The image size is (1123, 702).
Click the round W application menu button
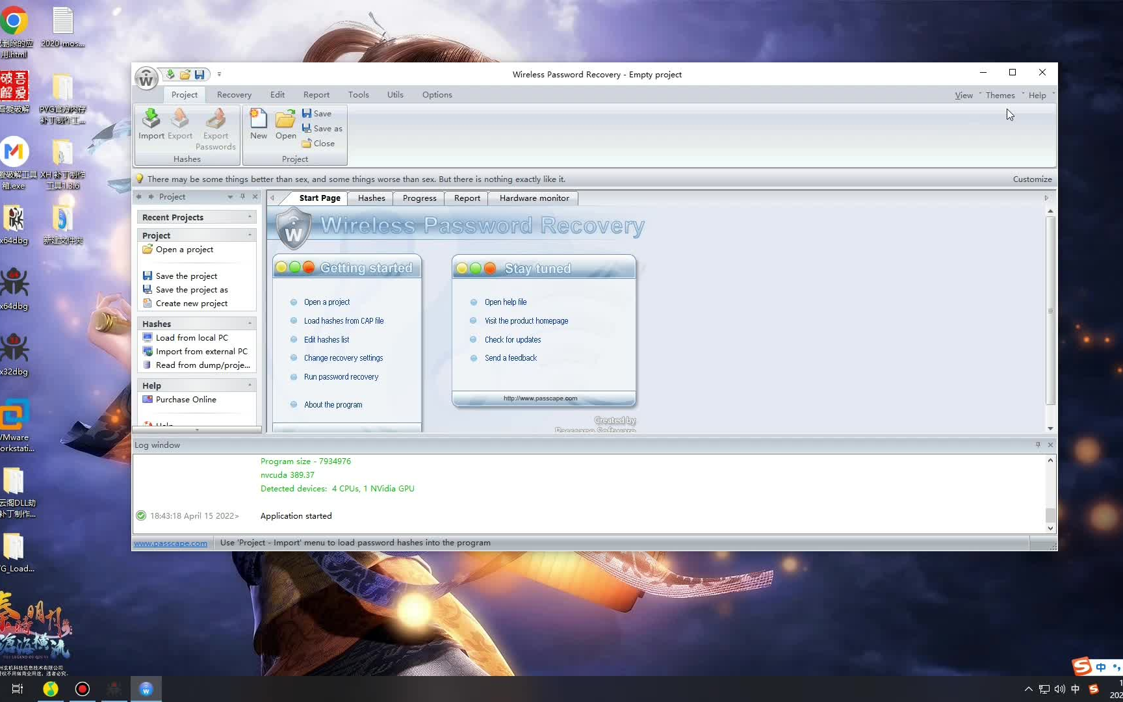click(146, 79)
